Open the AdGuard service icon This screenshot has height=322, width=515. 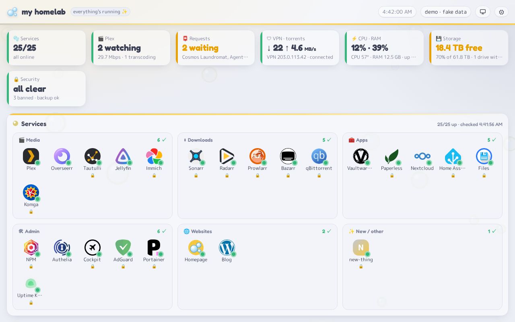123,248
